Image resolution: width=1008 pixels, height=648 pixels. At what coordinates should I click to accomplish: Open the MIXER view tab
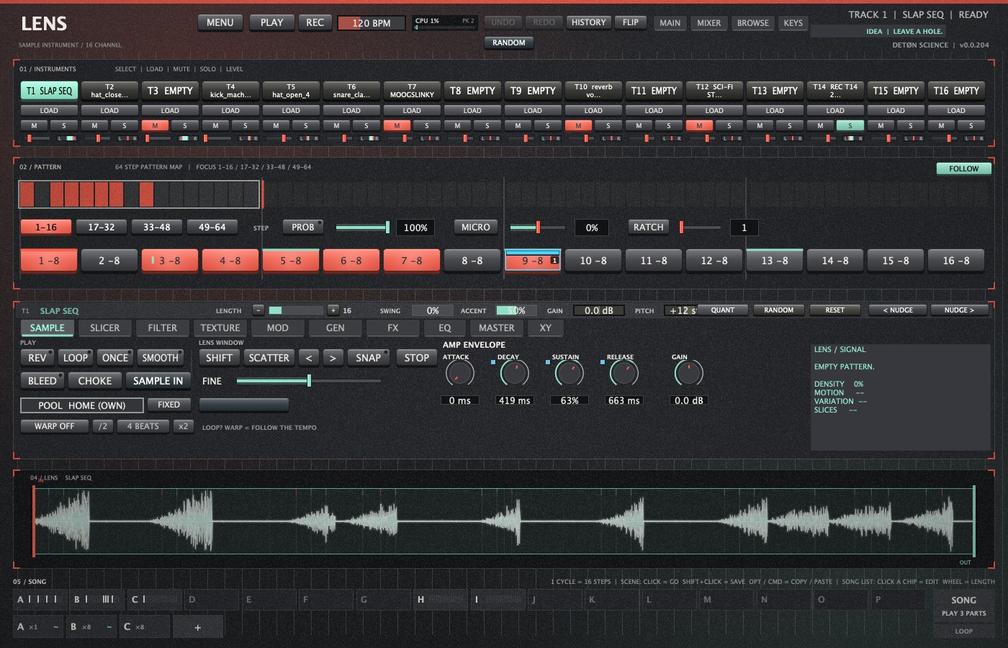pos(708,23)
